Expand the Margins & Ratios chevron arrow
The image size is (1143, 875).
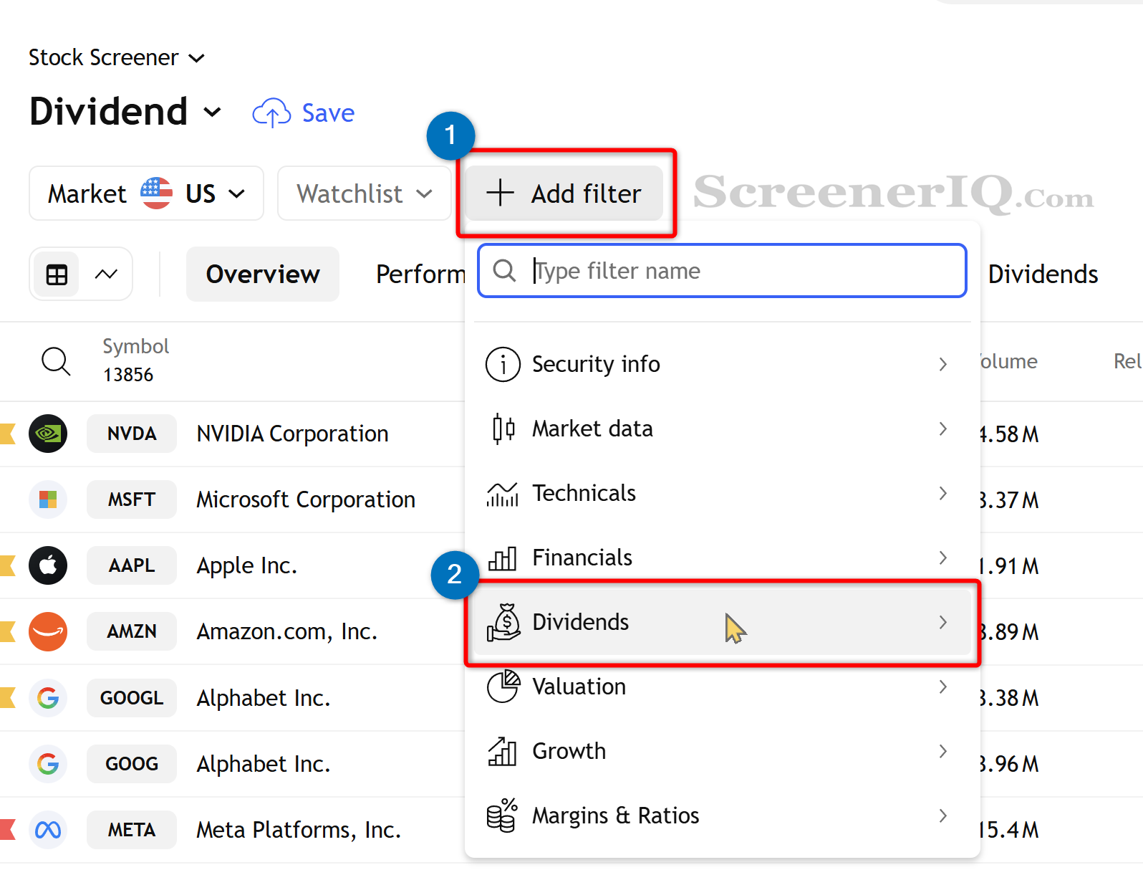tap(942, 816)
